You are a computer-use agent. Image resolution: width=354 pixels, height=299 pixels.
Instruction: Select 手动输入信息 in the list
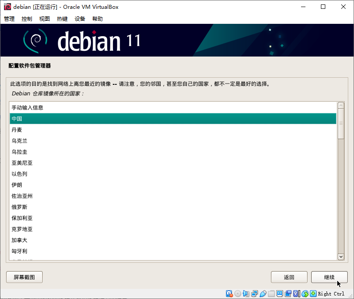173,108
